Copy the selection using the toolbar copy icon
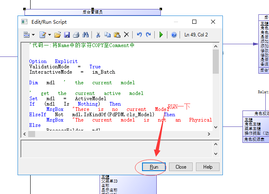 pyautogui.click(x=107, y=35)
